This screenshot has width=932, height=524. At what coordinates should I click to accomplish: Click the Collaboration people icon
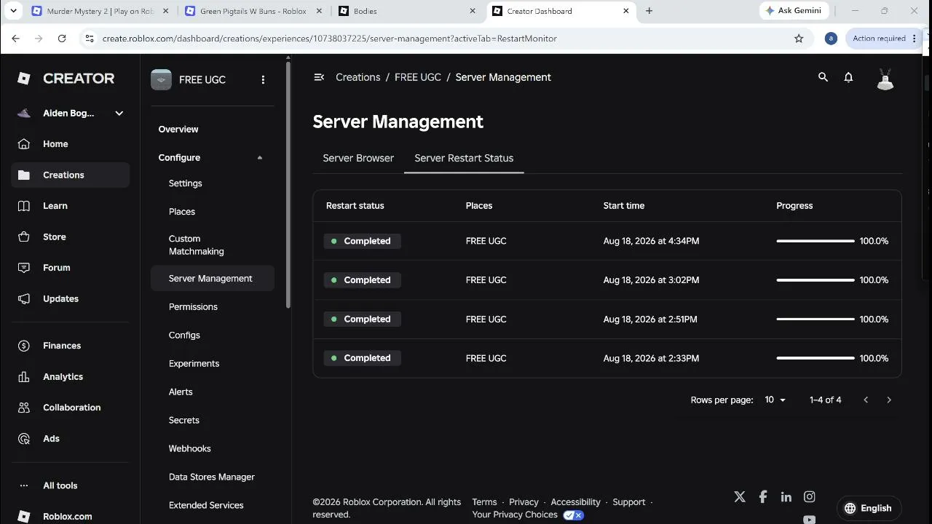click(24, 408)
